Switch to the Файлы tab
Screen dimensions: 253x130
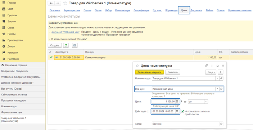coord(209,10)
